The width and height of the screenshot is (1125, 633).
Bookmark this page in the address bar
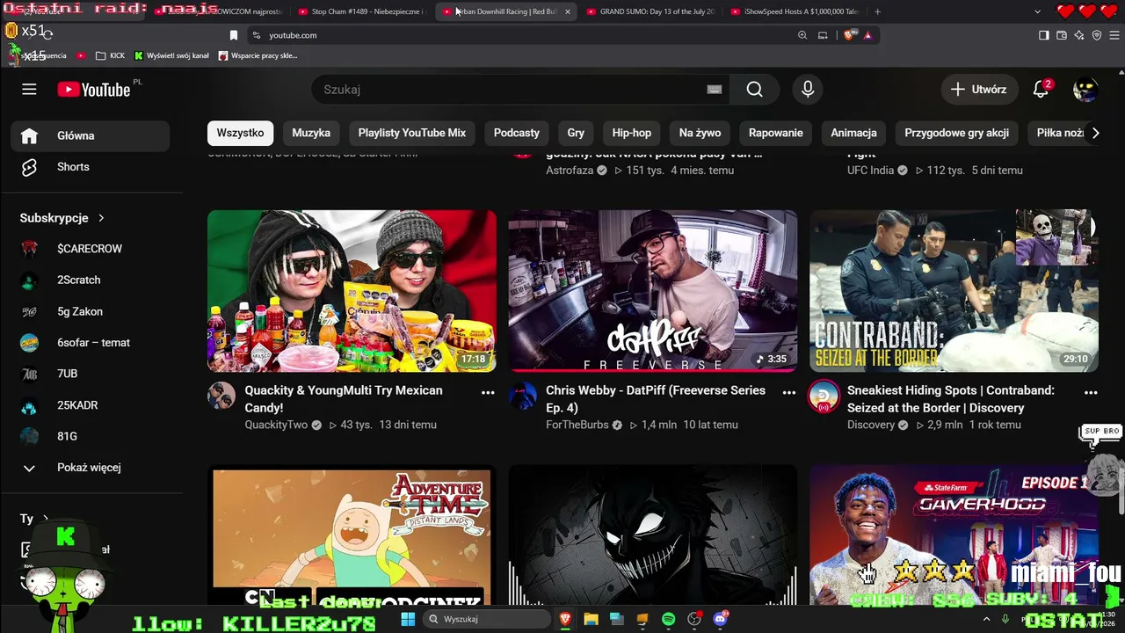(x=234, y=35)
